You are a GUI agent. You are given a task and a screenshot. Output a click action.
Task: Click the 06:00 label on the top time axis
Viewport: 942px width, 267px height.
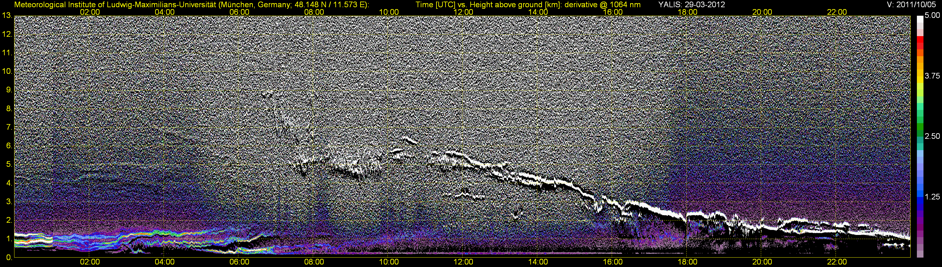click(240, 12)
